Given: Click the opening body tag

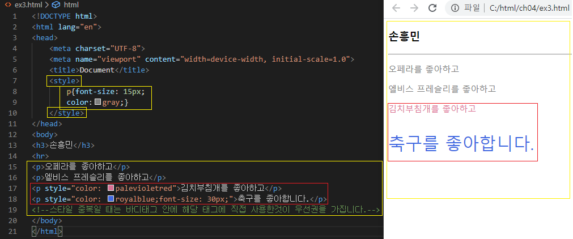Looking at the screenshot, I should [x=45, y=134].
